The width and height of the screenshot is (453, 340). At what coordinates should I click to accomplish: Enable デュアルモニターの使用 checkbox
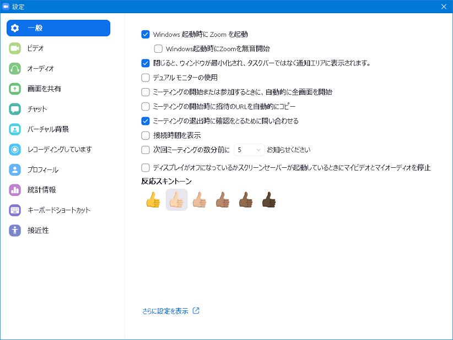click(145, 78)
